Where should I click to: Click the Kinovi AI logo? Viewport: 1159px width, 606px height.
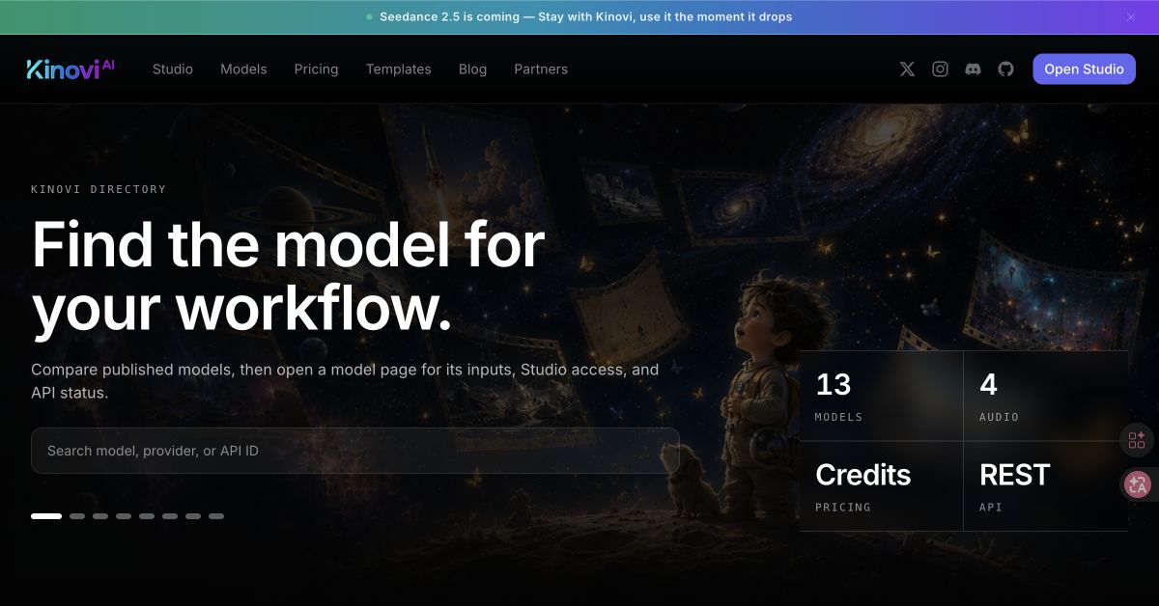tap(71, 69)
